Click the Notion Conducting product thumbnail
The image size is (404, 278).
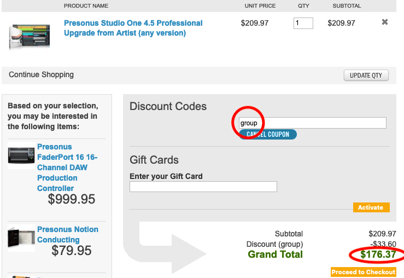21,238
